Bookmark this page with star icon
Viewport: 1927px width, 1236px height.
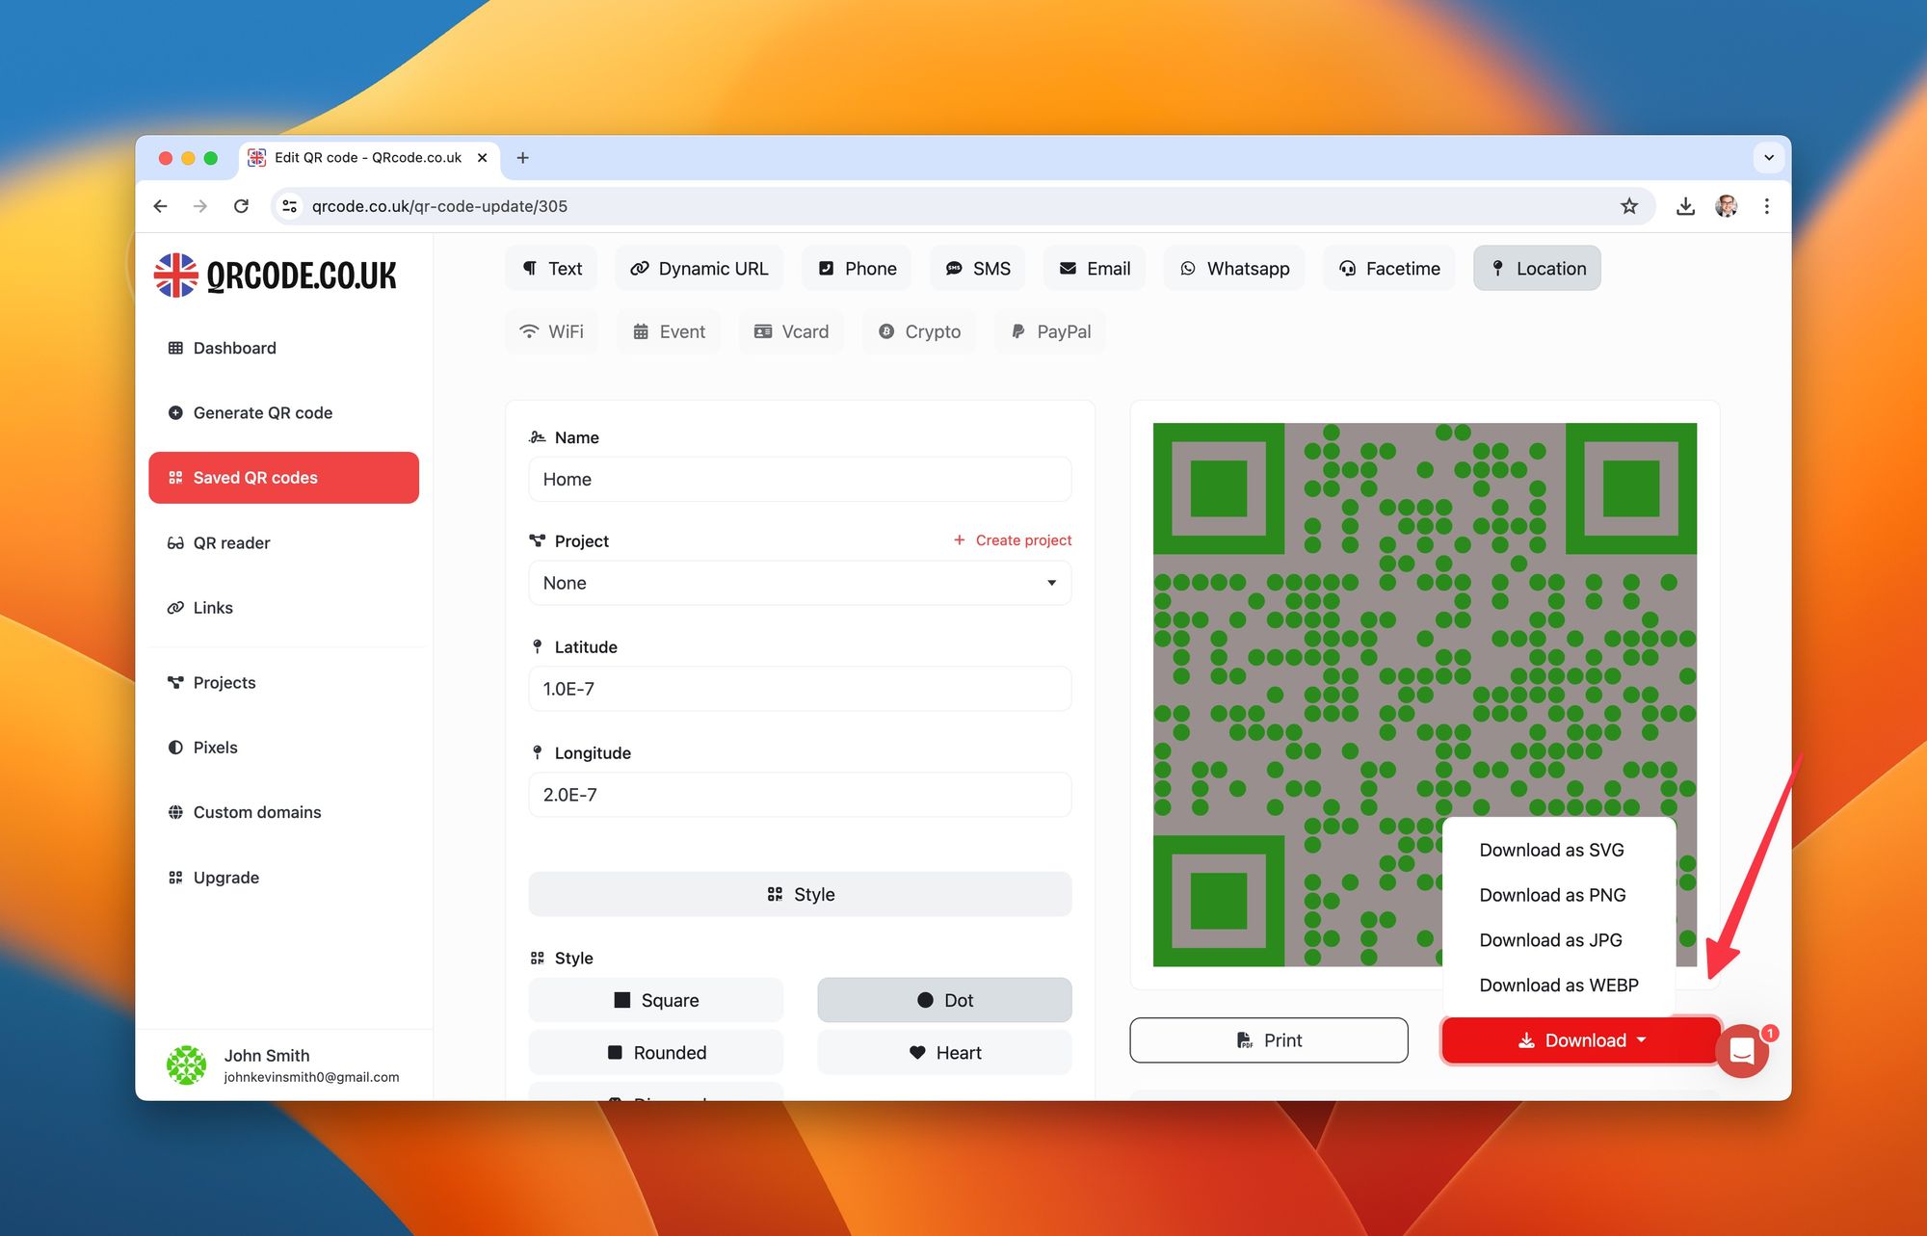[x=1629, y=206]
